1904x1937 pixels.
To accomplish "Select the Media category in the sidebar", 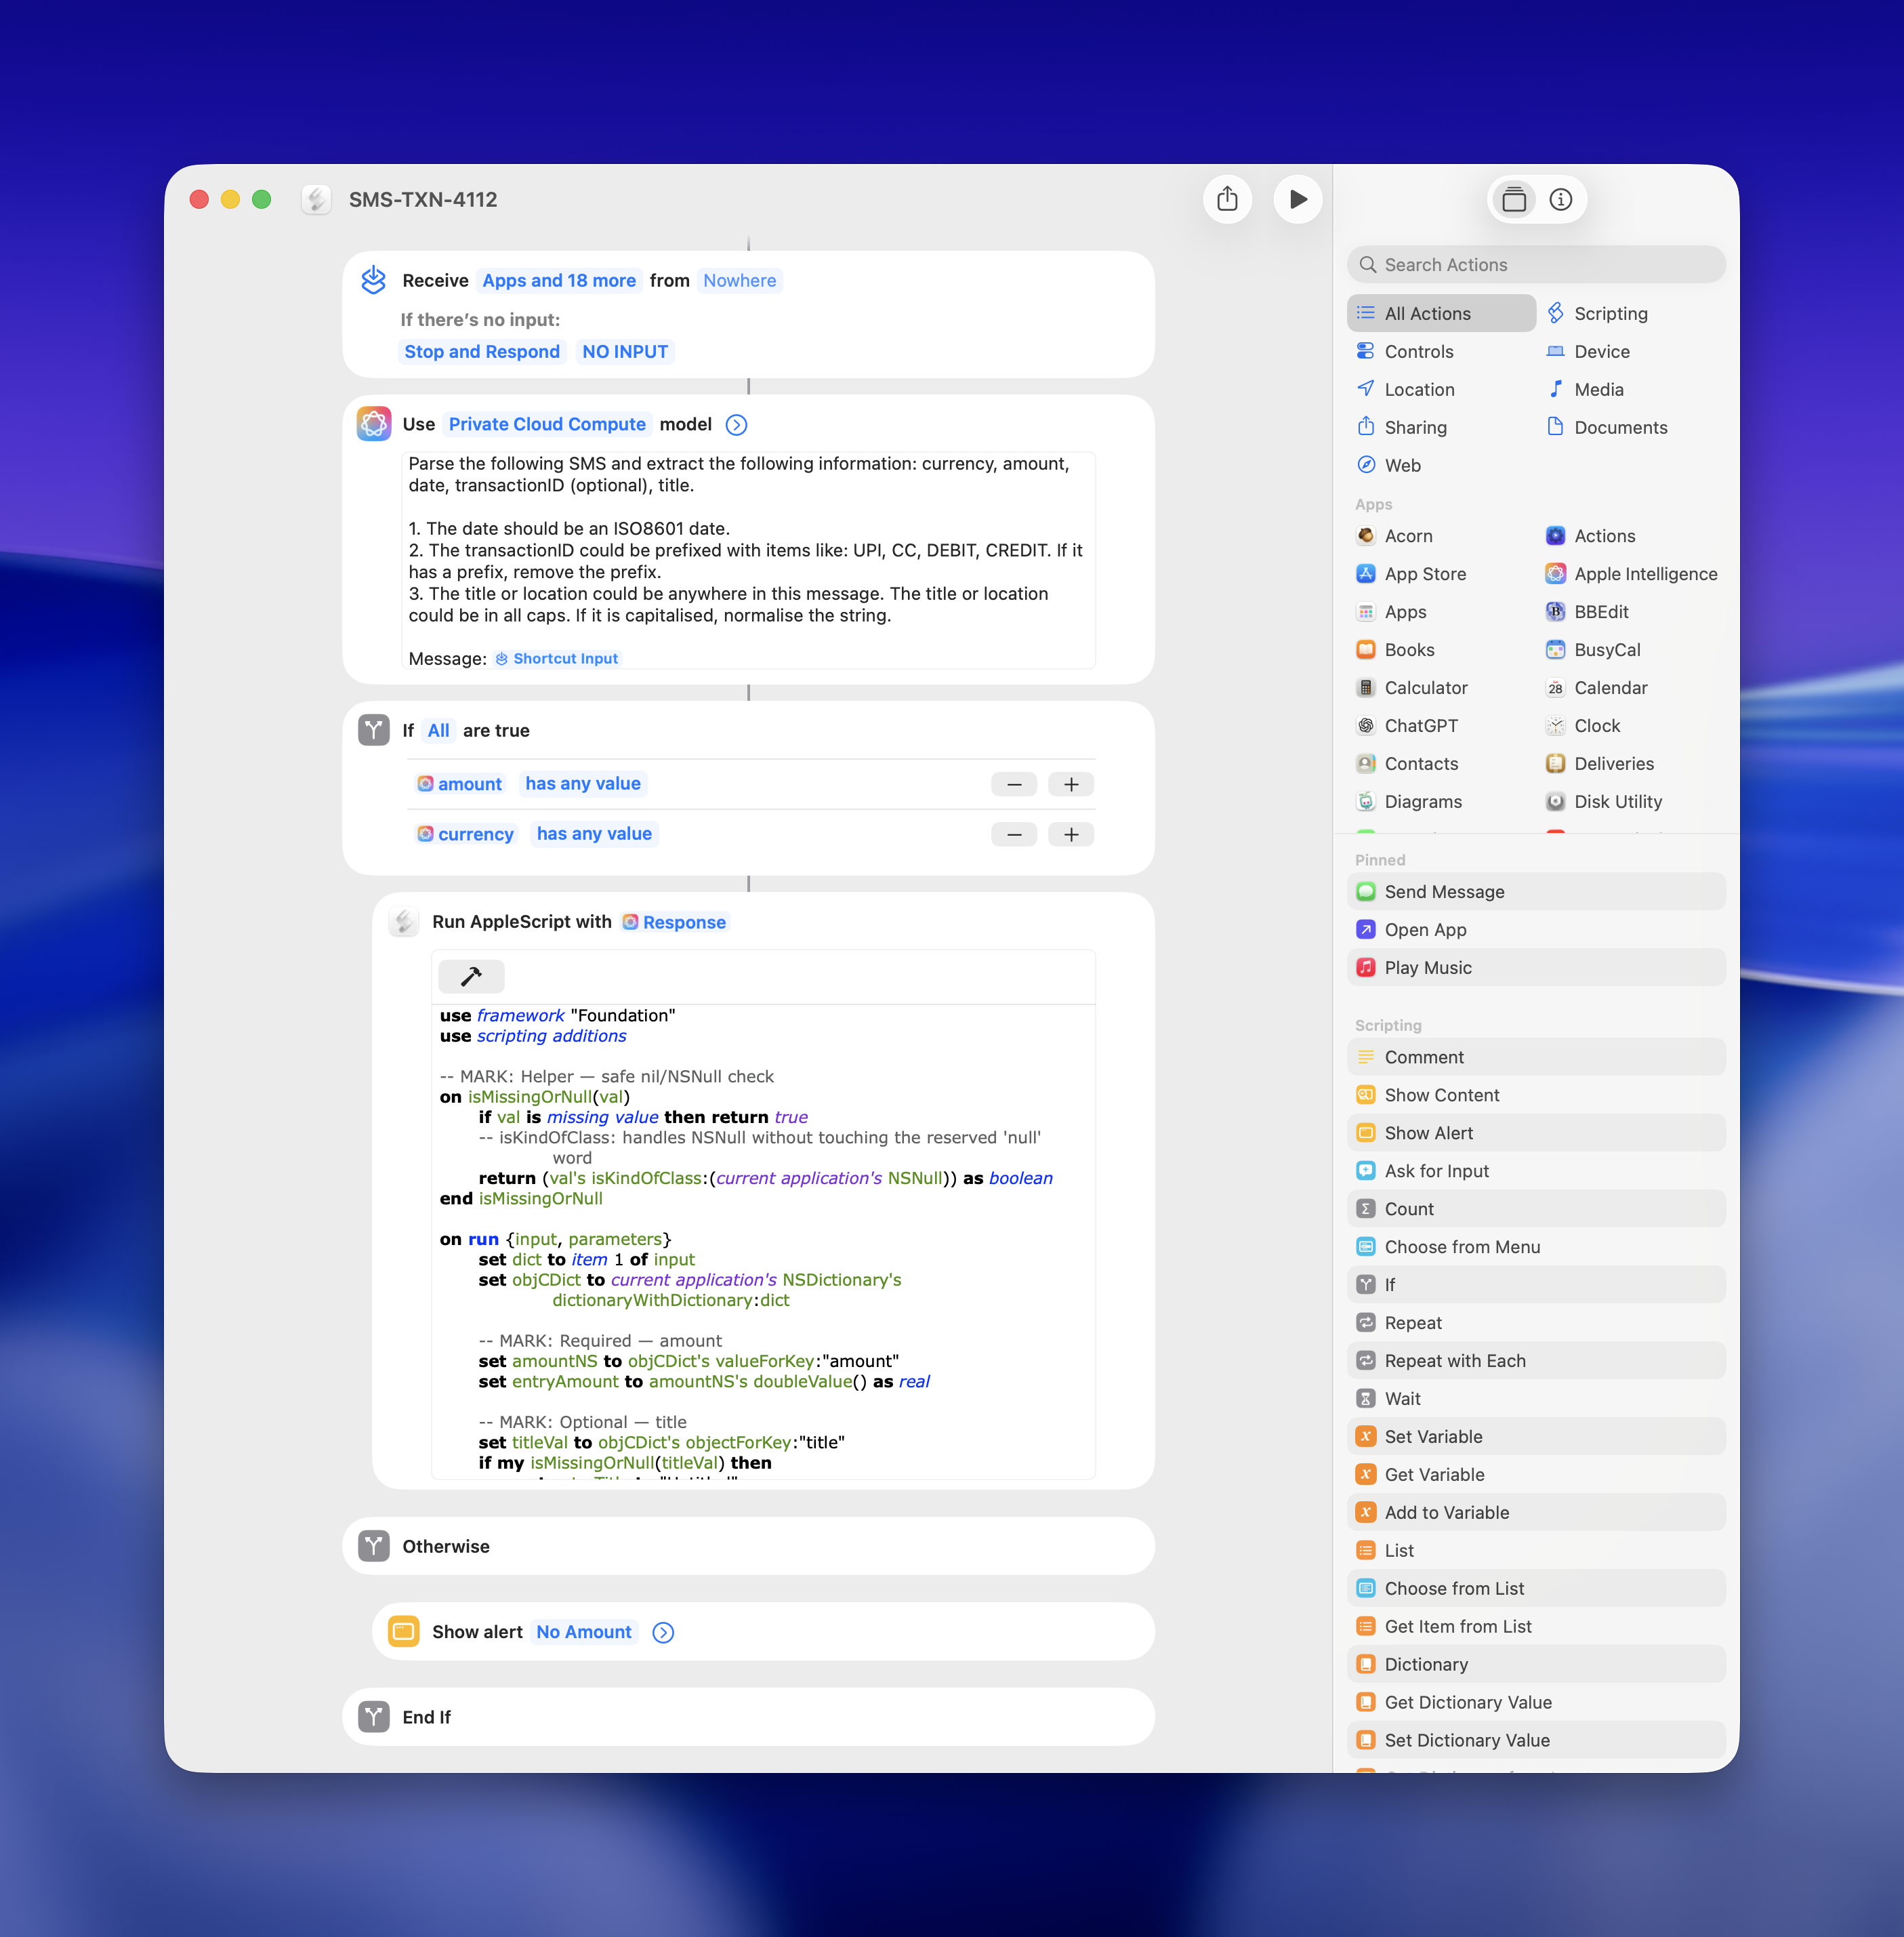I will (1599, 389).
